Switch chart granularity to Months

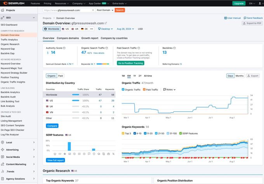(240, 76)
